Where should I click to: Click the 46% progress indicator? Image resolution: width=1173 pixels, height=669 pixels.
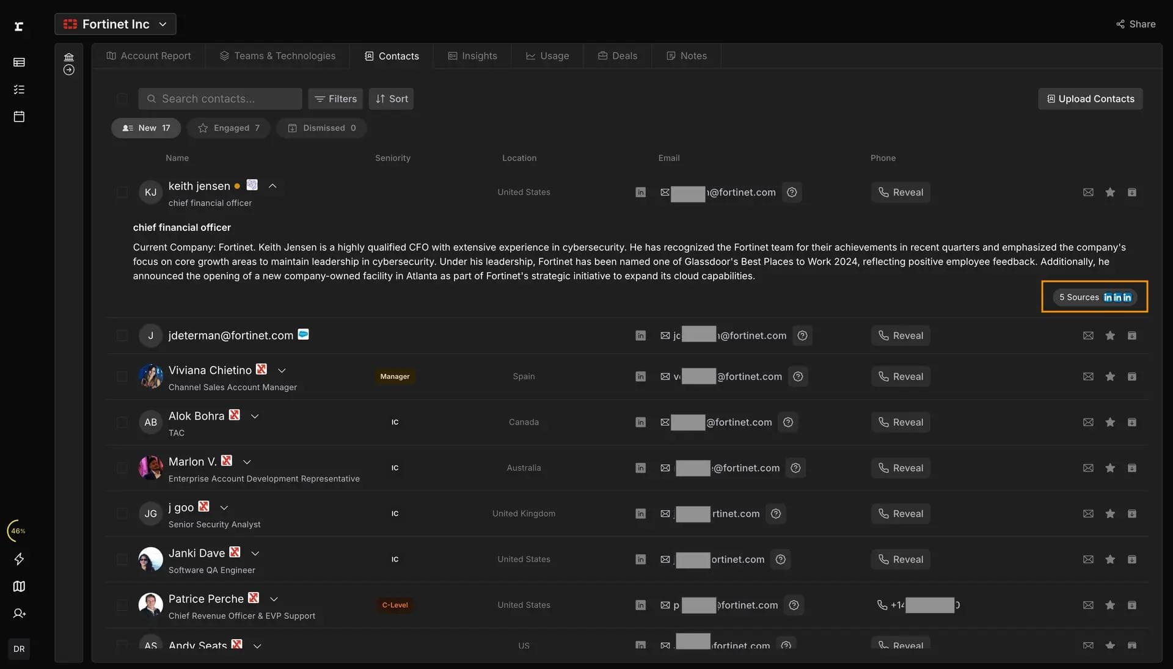click(16, 531)
